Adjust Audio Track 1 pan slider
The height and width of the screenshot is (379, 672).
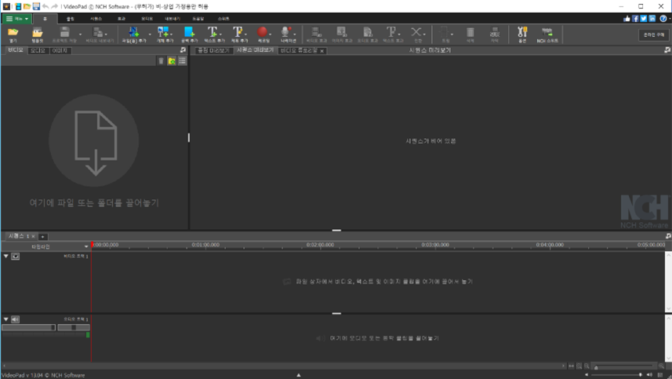tap(74, 327)
